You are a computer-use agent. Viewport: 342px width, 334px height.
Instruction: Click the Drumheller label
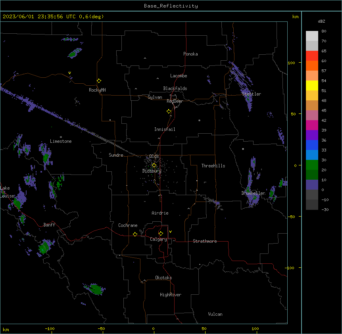pos(253,193)
